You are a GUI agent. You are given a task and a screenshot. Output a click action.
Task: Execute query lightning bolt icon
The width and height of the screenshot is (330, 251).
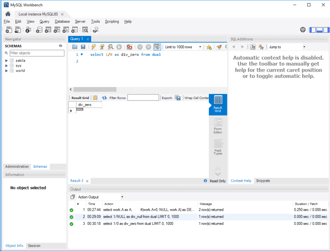pos(94,47)
